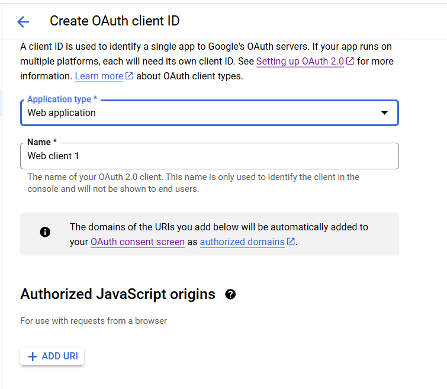Open the Application type dropdown
The height and width of the screenshot is (389, 447).
210,113
